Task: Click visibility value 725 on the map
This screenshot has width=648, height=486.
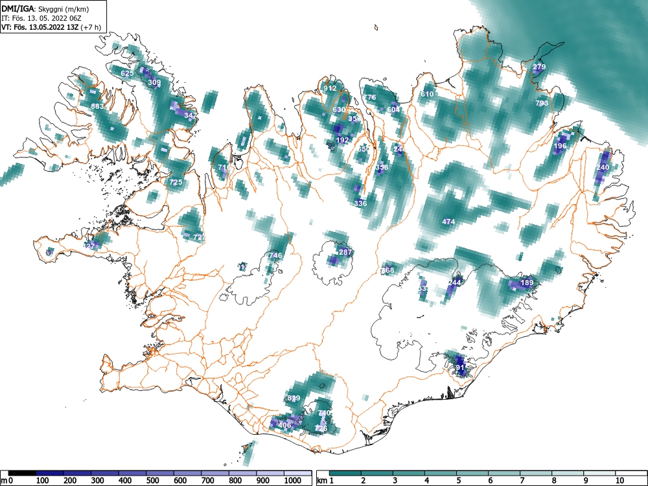Action: pos(176,182)
